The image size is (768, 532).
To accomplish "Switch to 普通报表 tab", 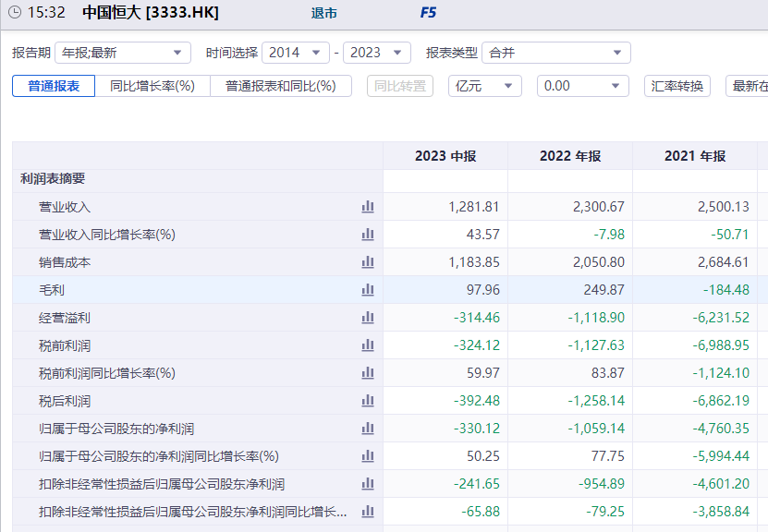I will (54, 86).
